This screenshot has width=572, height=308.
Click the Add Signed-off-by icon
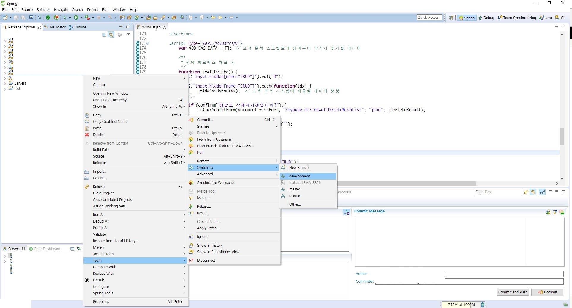coord(555,212)
